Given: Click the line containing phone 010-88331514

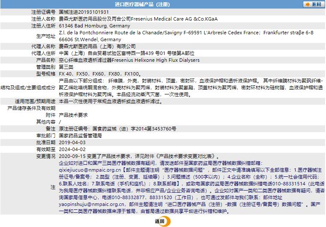Looking at the screenshot, I should 191,184.
